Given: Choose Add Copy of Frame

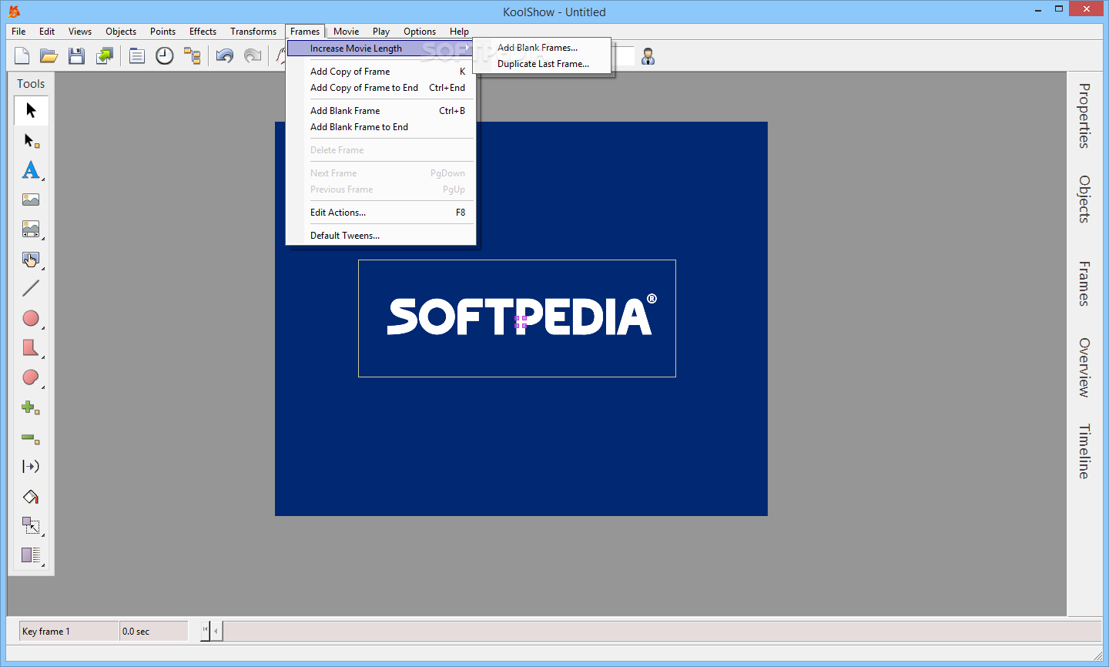Looking at the screenshot, I should tap(380, 72).
